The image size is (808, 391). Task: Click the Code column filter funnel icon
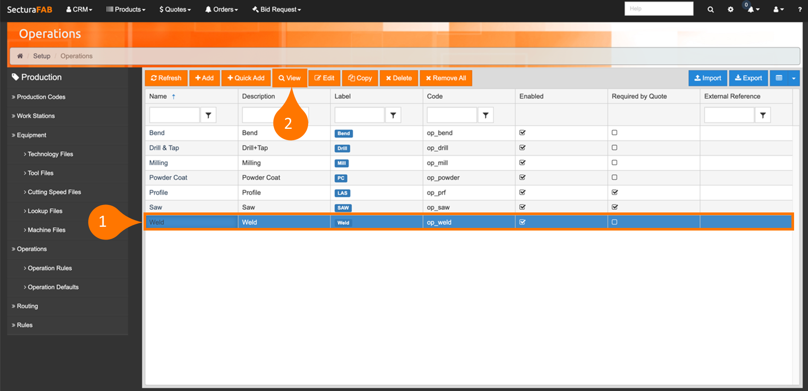pos(486,115)
